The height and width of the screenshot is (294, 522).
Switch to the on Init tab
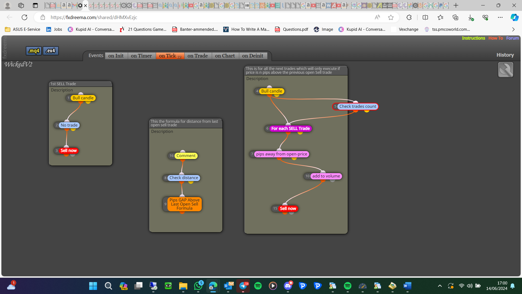[x=116, y=56]
